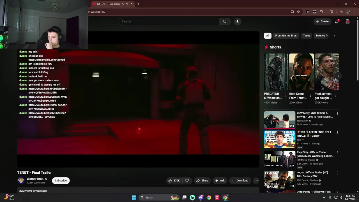Viewport: 359px width, 202px height.
Task: Click the taskbar Search box
Action: [x=159, y=198]
